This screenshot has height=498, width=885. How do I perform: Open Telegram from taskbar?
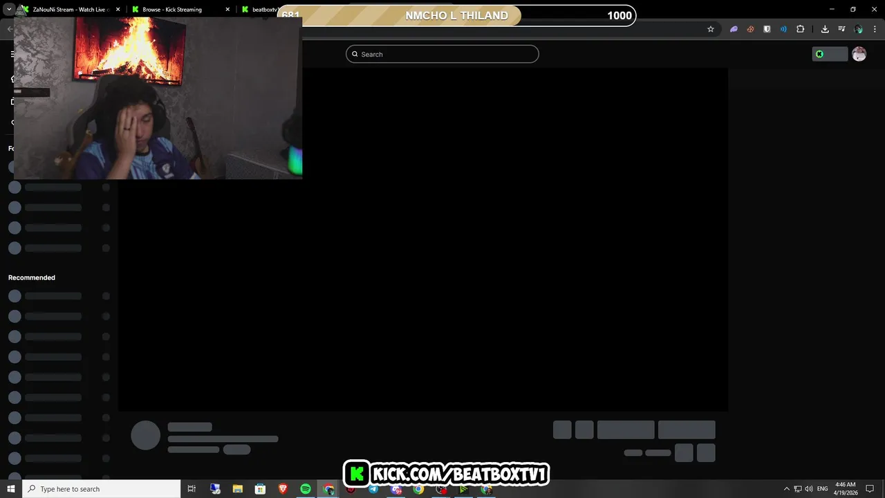click(373, 489)
